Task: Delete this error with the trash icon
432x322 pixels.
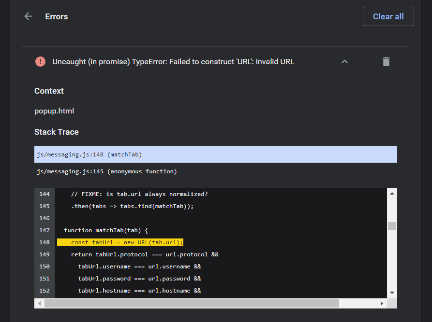Action: (x=386, y=61)
